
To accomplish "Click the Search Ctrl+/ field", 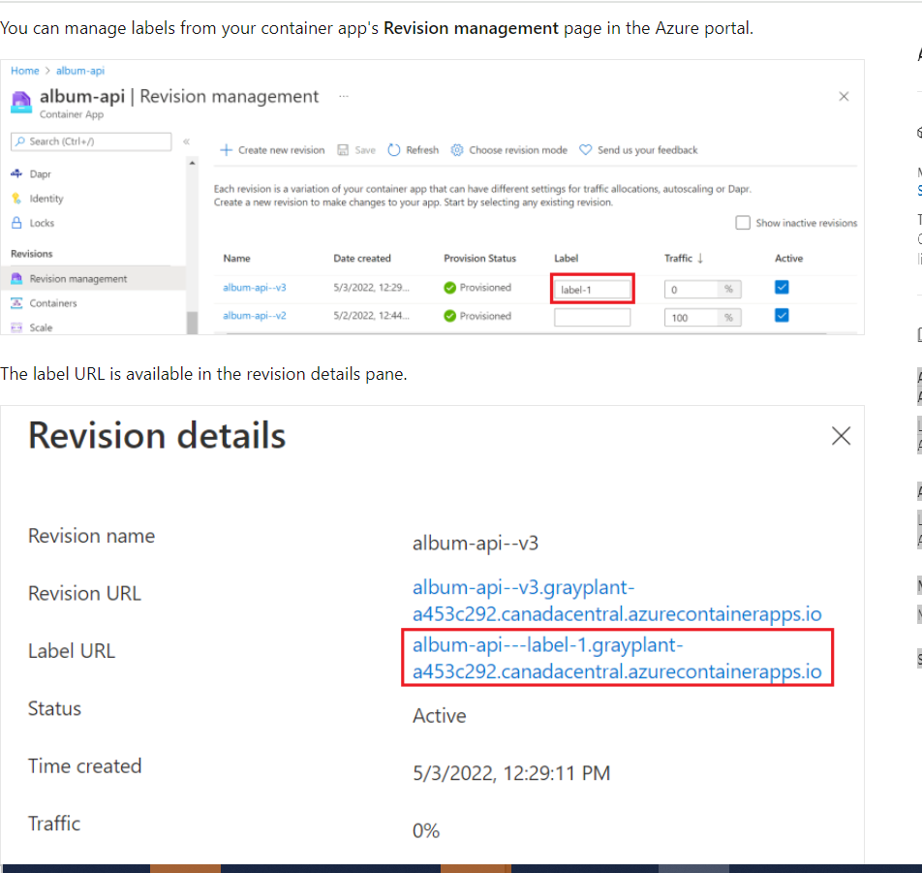I will pyautogui.click(x=91, y=140).
